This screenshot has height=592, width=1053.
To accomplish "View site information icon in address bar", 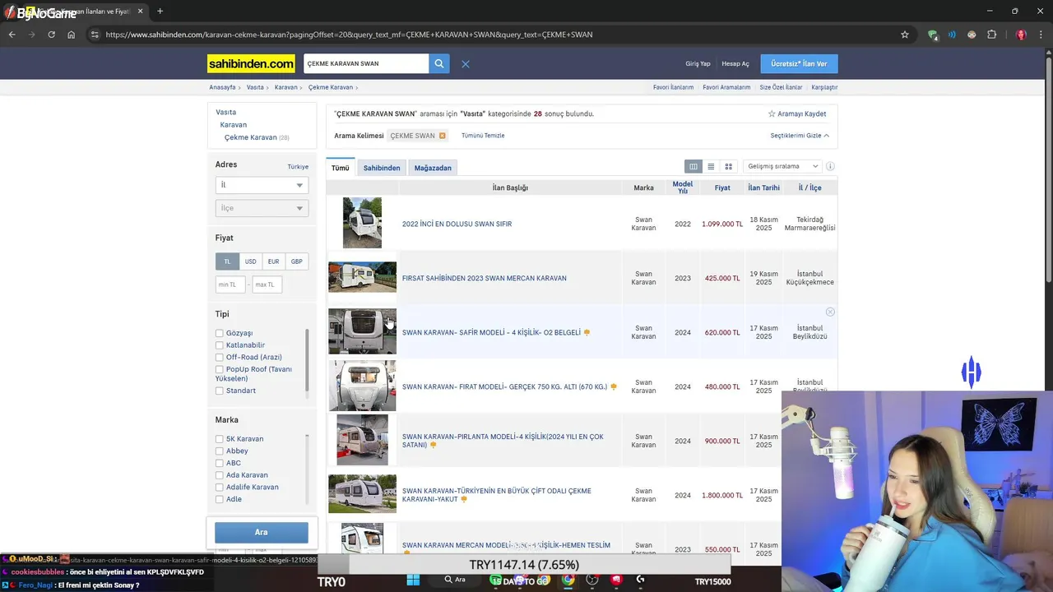I will (95, 35).
